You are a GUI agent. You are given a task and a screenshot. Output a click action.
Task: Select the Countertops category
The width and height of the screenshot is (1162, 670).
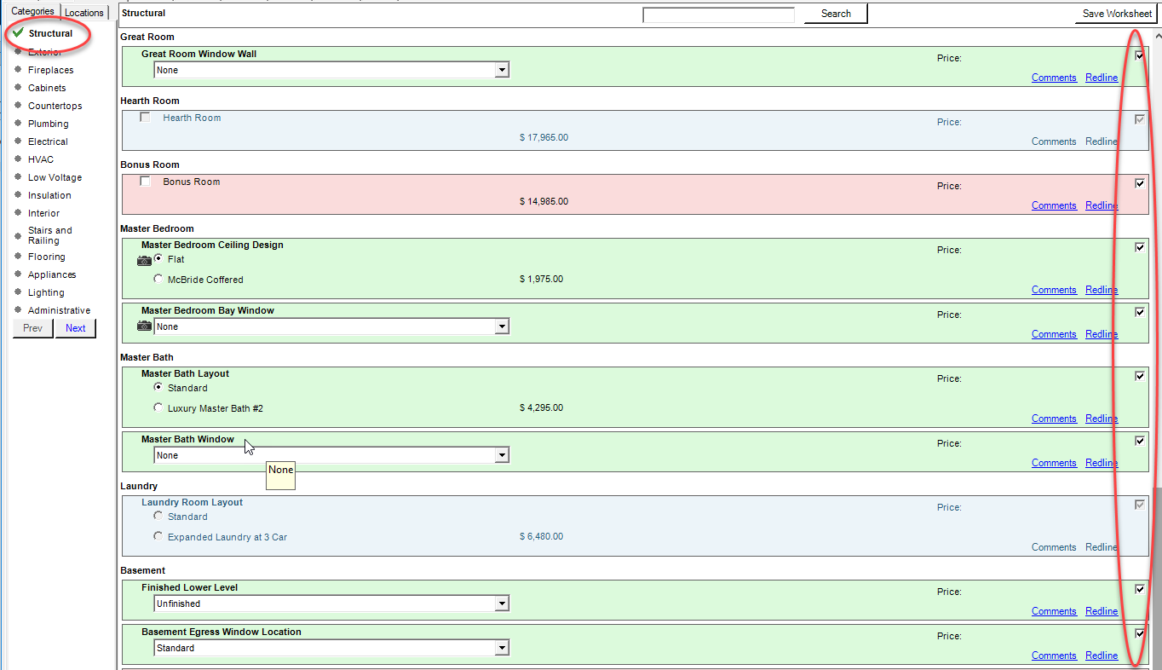point(55,106)
